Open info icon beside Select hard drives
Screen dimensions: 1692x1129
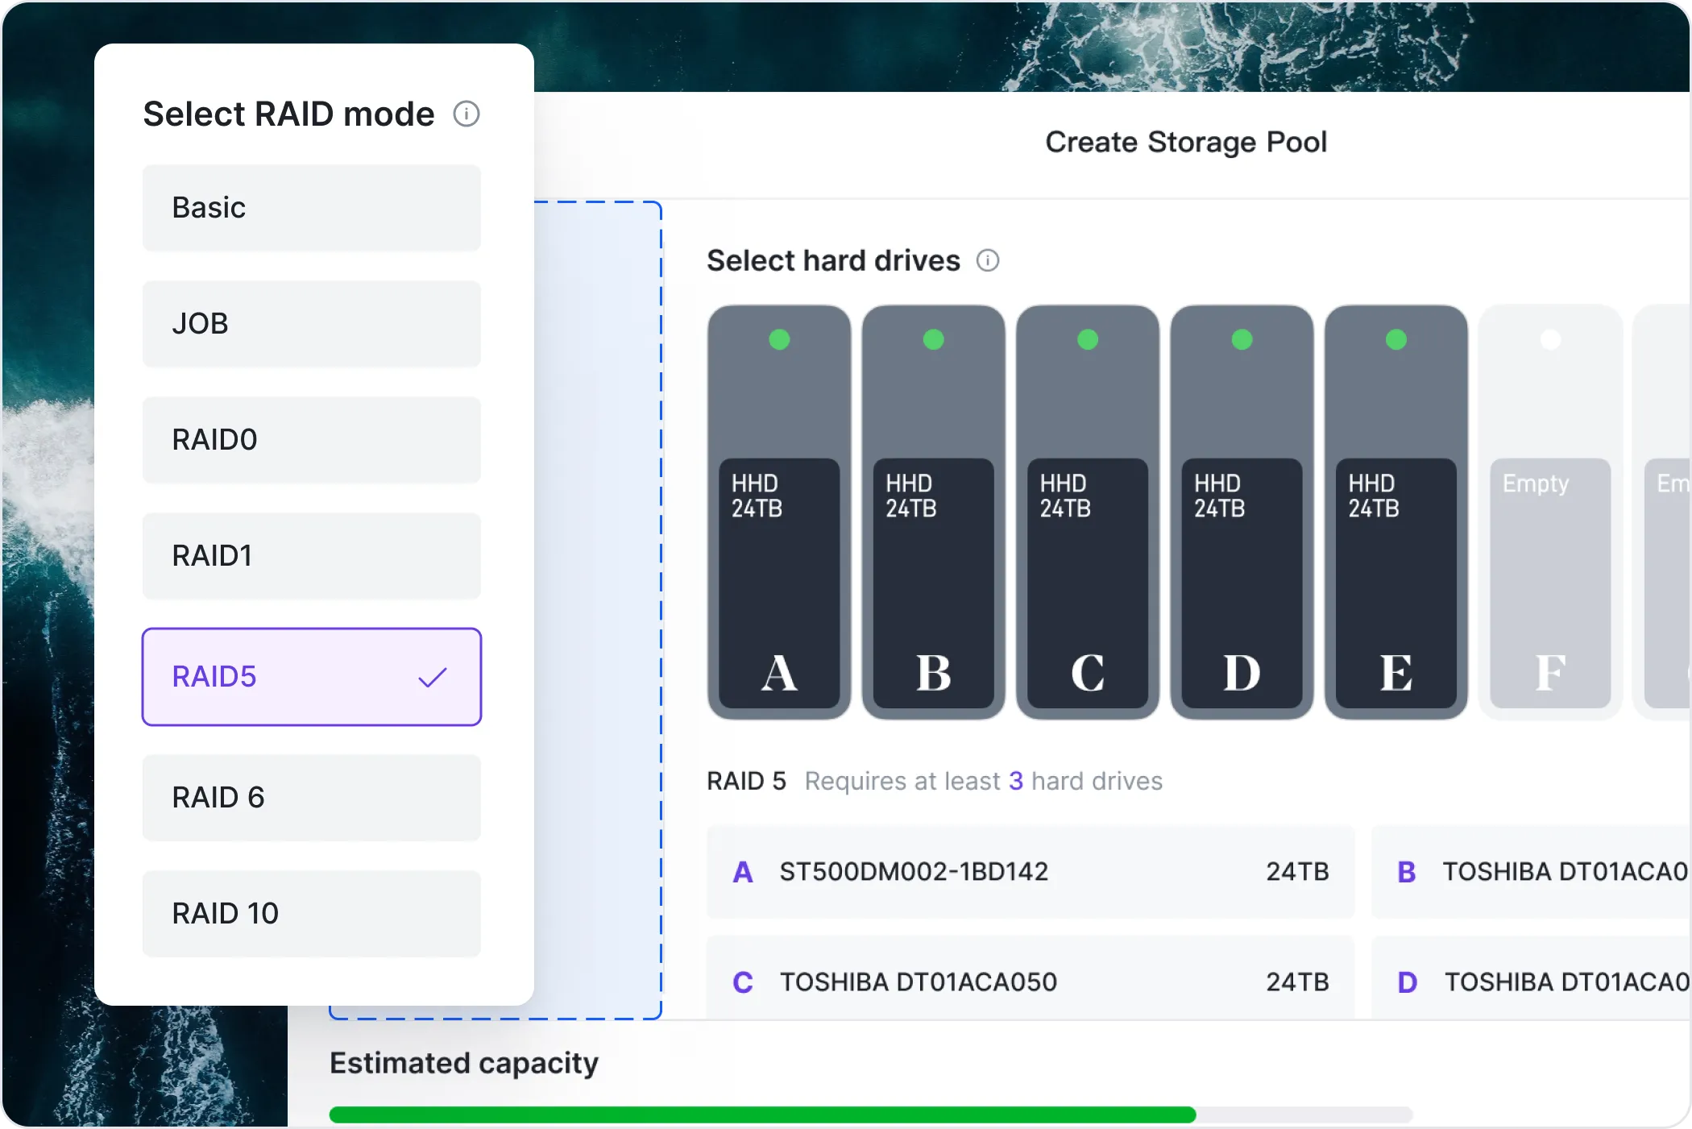tap(988, 260)
